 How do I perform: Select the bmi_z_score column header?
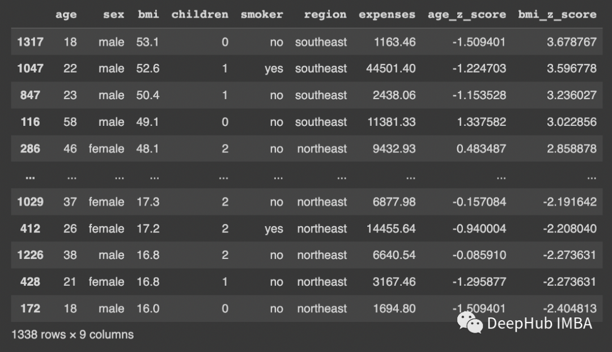coord(557,15)
